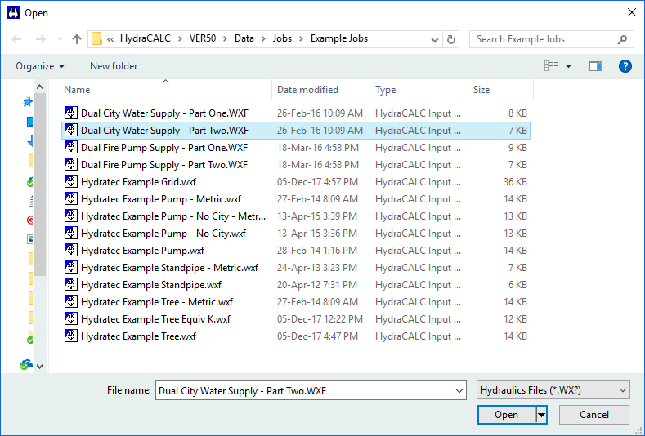Click date 05-Dec-17 4:47 PM
This screenshot has width=645, height=436.
(316, 336)
